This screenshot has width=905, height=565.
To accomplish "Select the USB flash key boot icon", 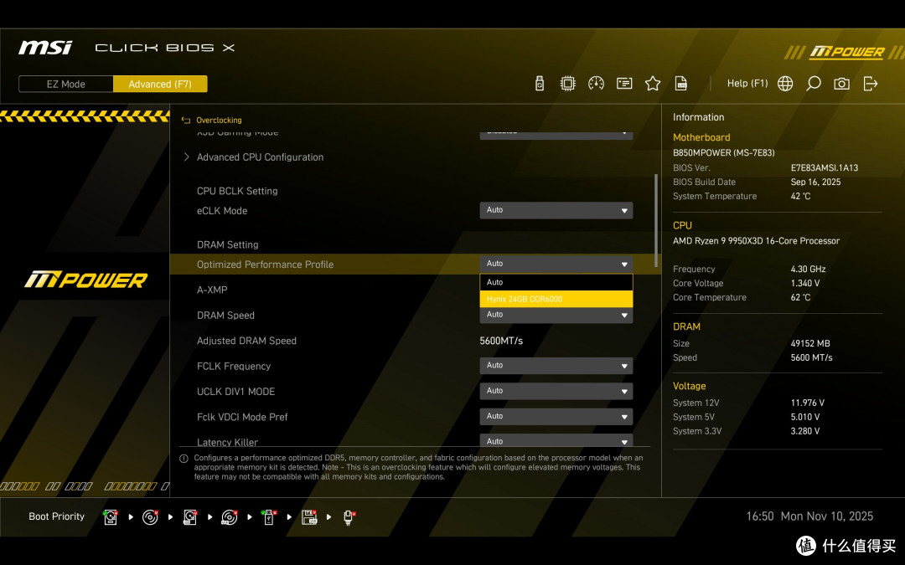I will (x=268, y=517).
